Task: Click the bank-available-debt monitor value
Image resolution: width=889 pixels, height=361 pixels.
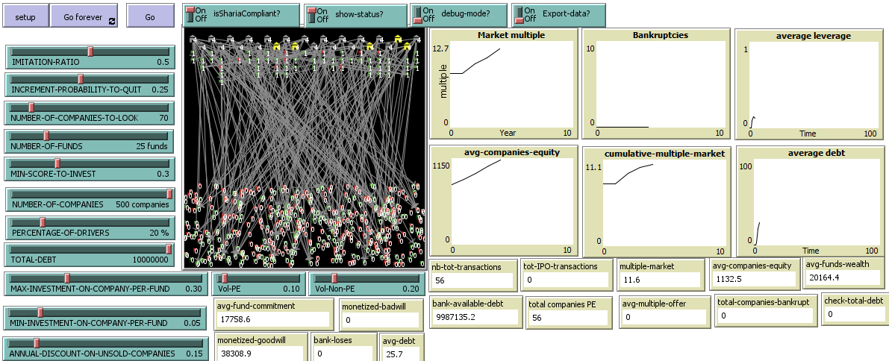Action: tap(475, 316)
